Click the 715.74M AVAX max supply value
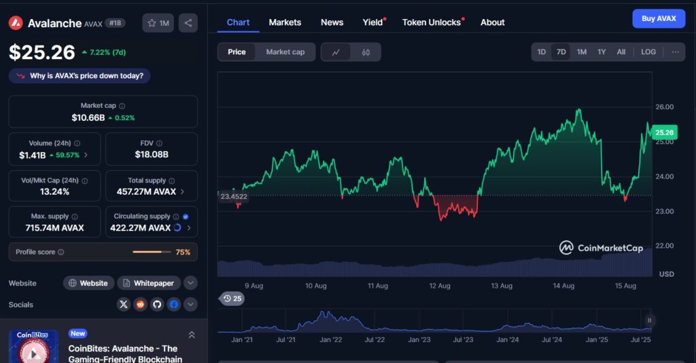696x363 pixels. pyautogui.click(x=54, y=228)
